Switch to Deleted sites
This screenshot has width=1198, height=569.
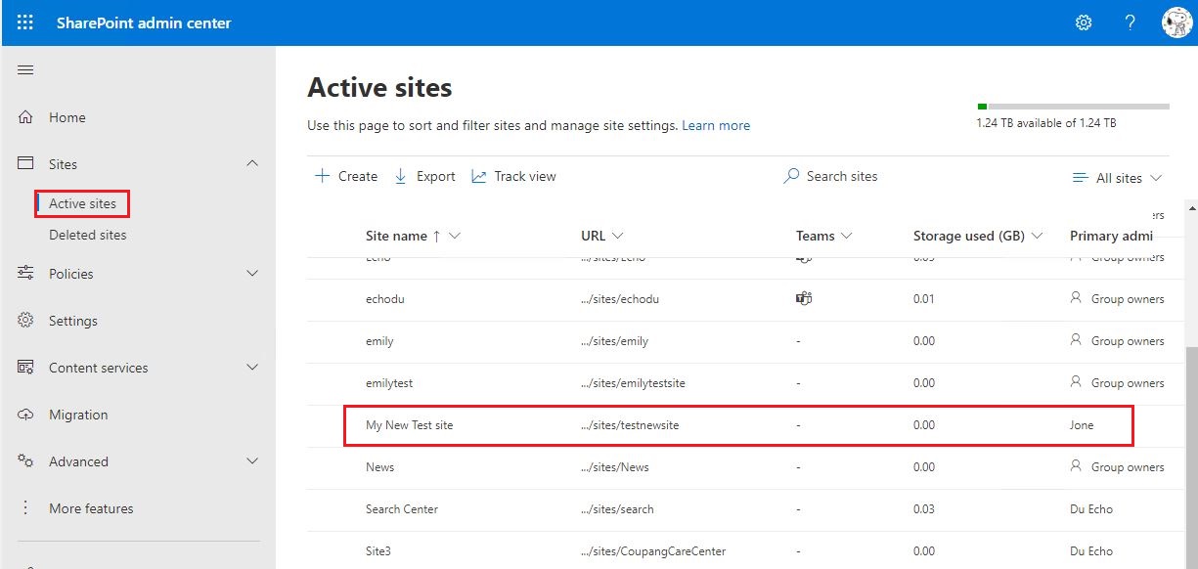click(x=87, y=235)
